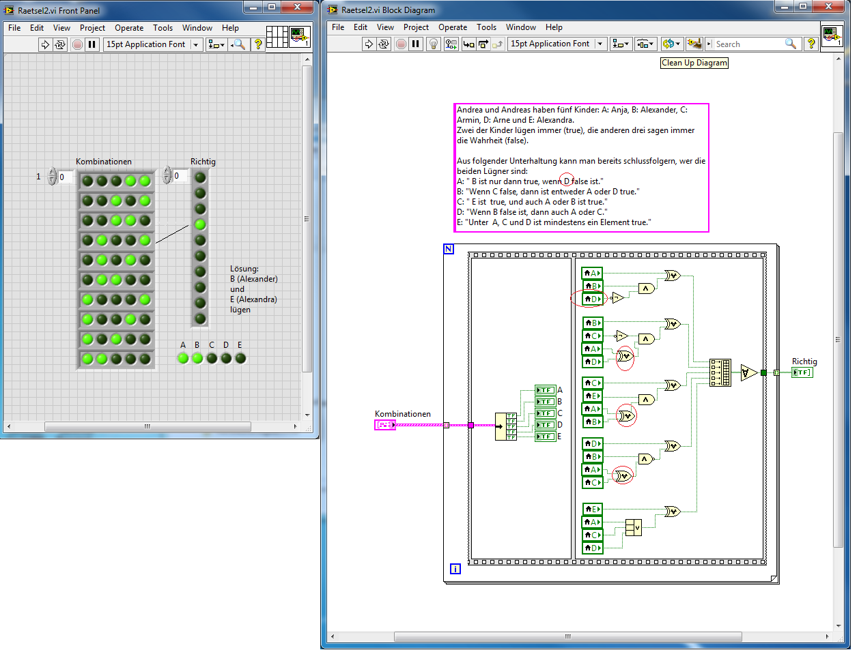Click Run Continuously in Front Panel toolbar

(x=60, y=44)
